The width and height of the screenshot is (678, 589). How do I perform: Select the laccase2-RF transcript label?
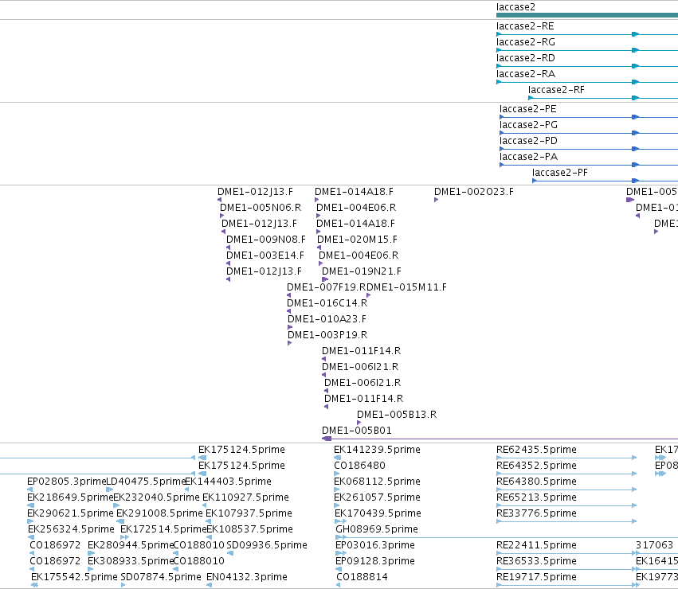coord(556,90)
